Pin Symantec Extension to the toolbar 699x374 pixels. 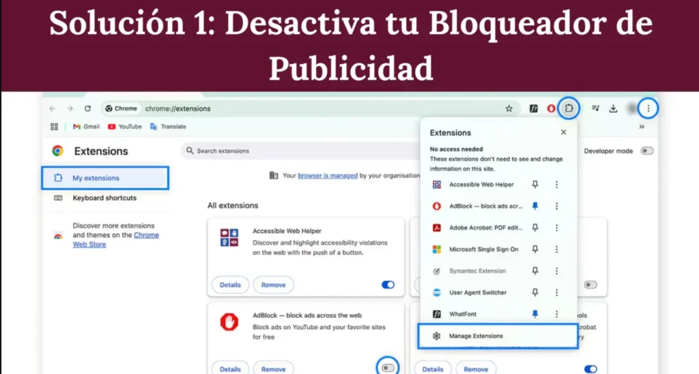point(535,271)
